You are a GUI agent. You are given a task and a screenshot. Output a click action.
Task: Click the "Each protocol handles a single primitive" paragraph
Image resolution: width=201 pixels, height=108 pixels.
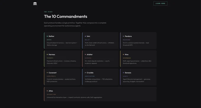(75, 24)
